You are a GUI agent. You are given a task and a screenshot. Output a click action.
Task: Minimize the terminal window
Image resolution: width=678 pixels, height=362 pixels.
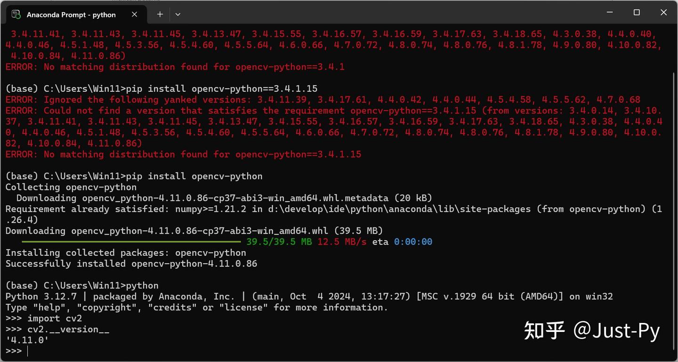[x=610, y=13]
